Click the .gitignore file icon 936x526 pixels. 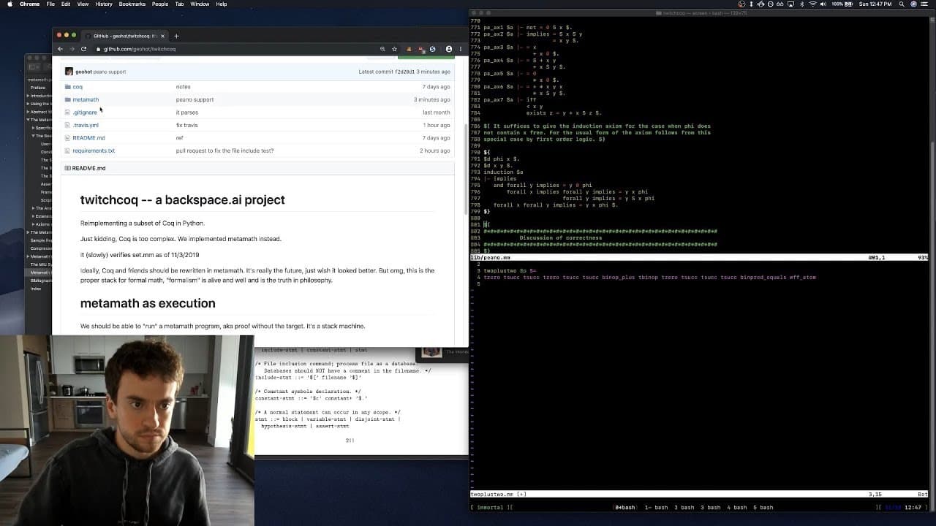click(67, 113)
